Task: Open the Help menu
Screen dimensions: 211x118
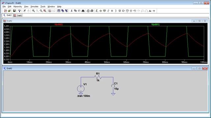Action: coord(59,7)
